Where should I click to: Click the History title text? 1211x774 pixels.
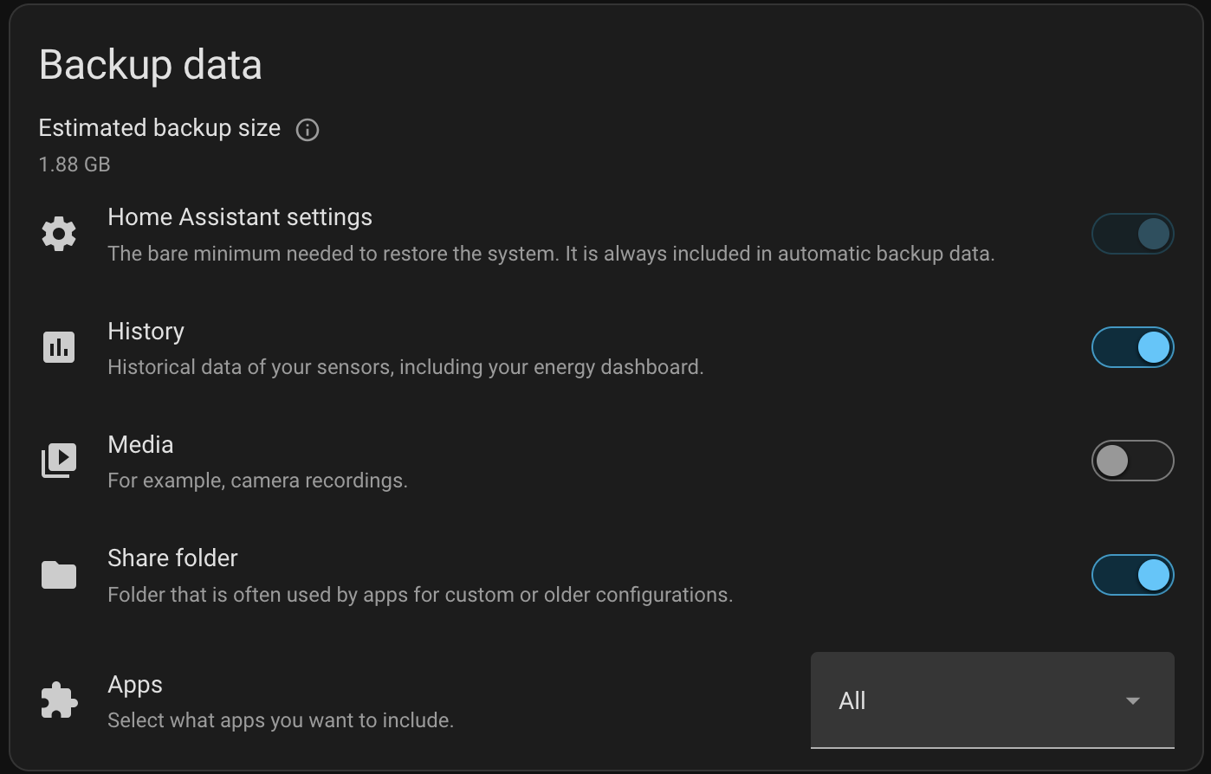pos(146,332)
